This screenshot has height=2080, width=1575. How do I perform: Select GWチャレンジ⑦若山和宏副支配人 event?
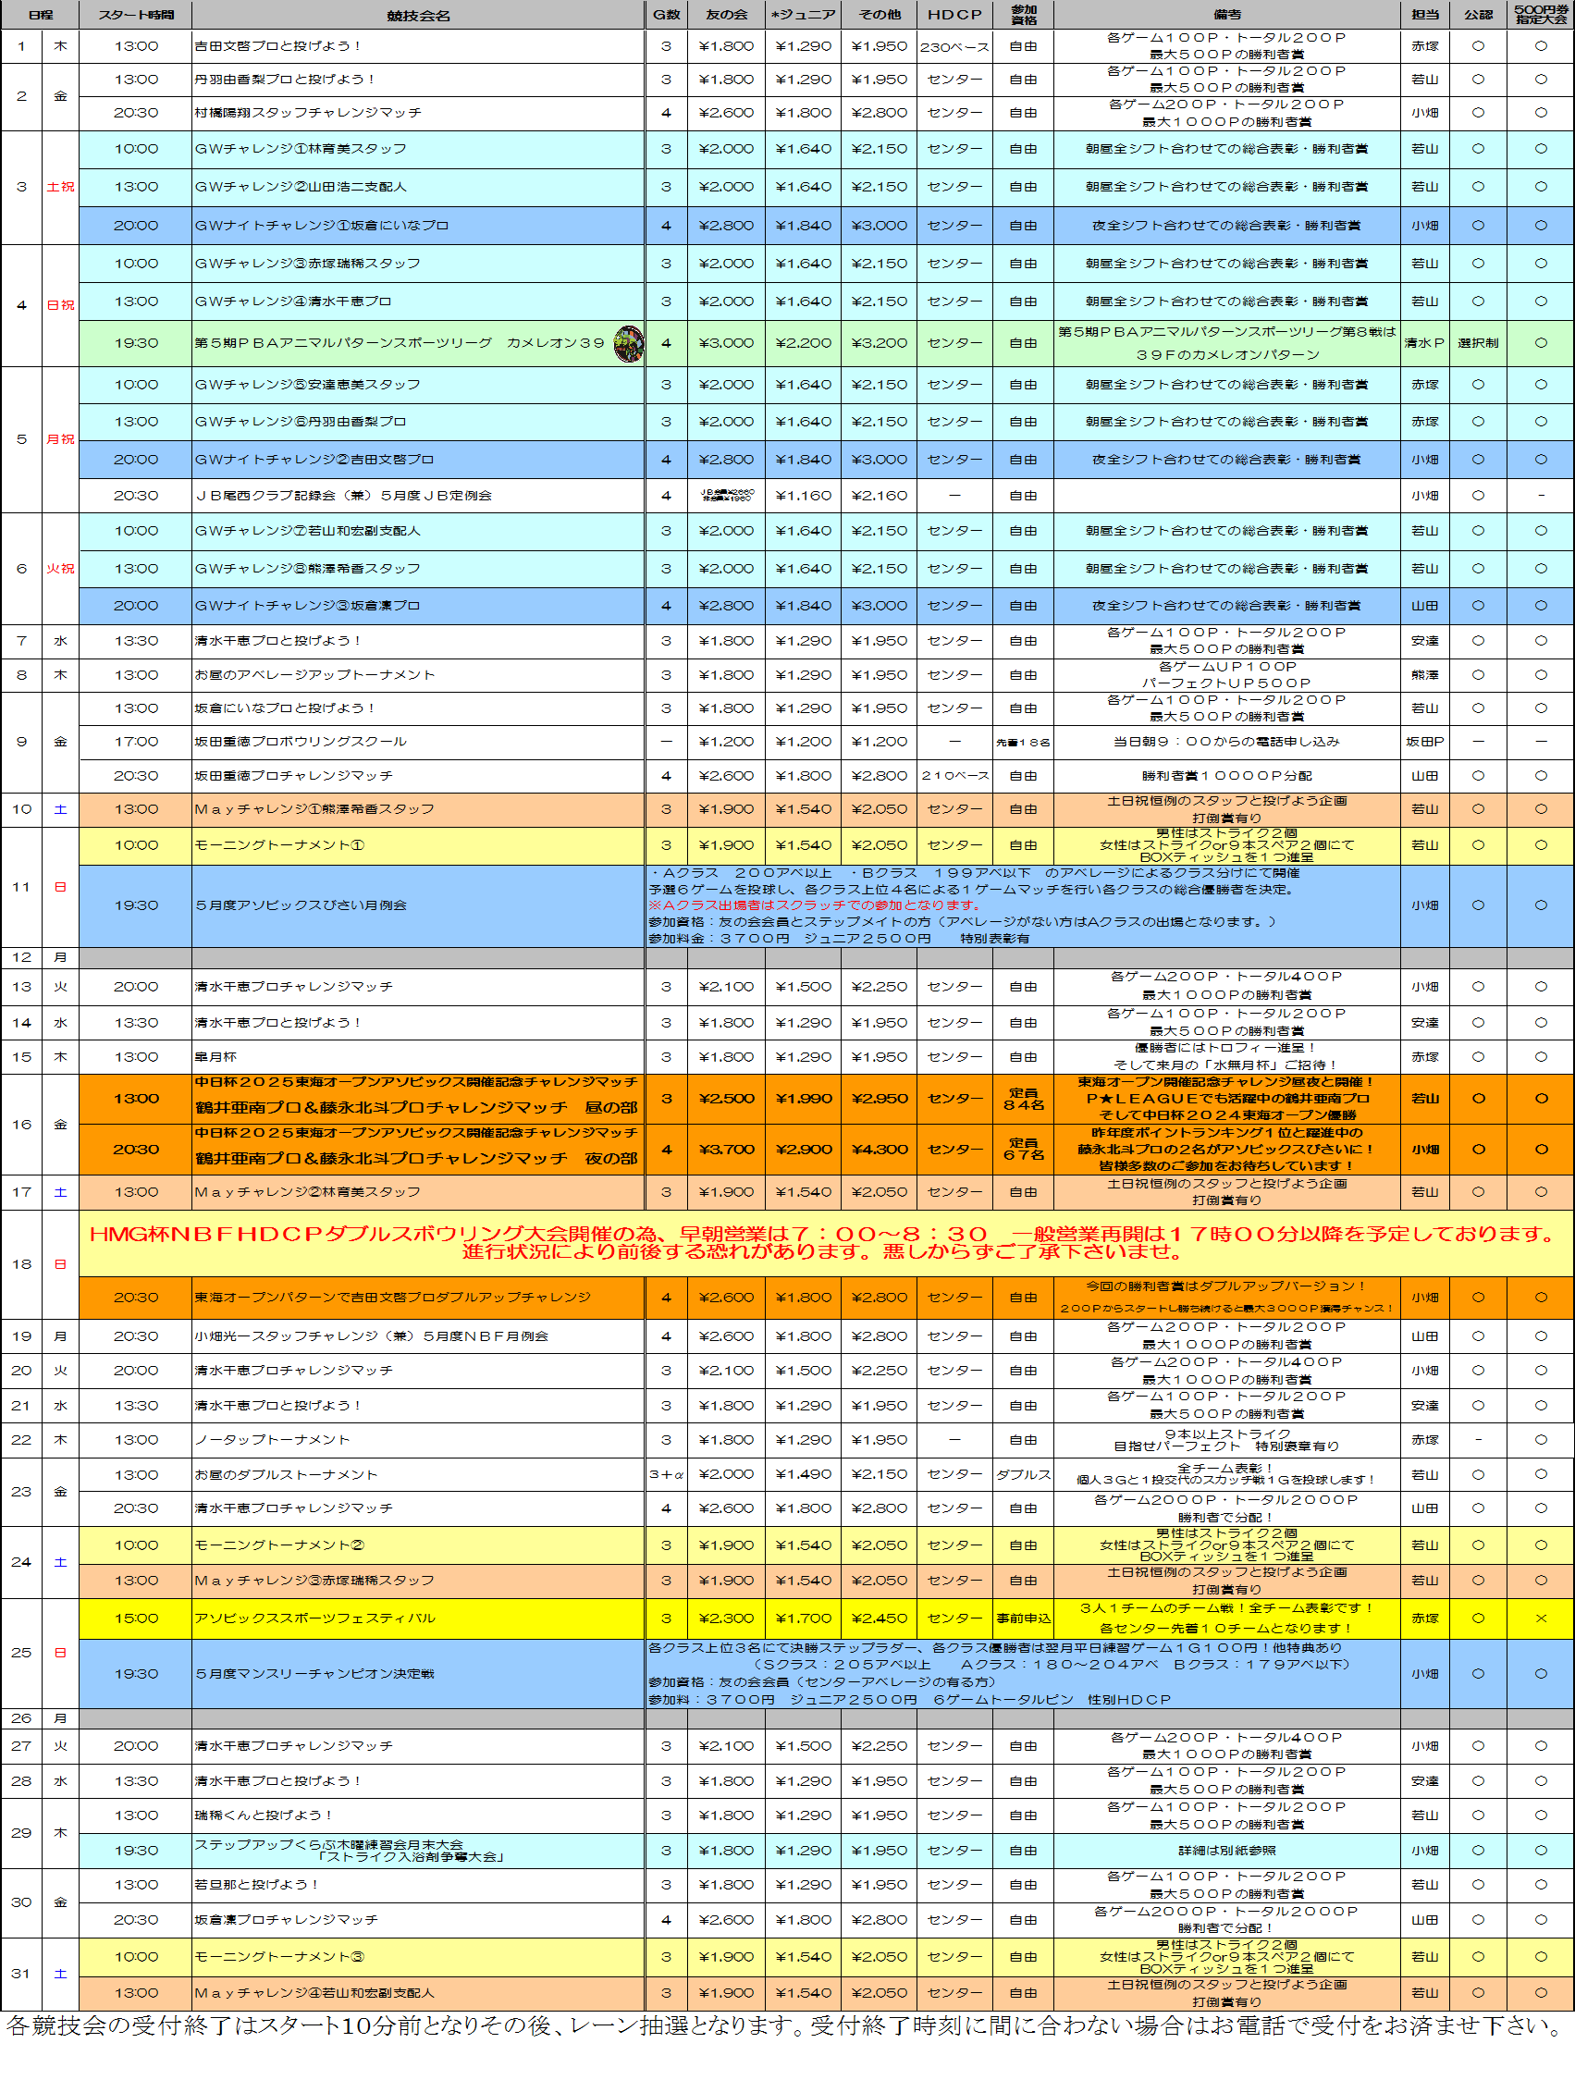[x=307, y=531]
